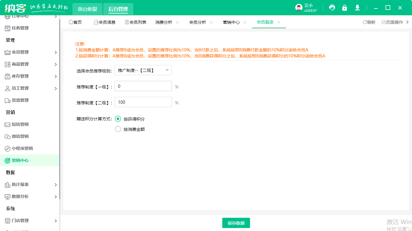Click the lock icon near the avatar
The width and height of the screenshot is (412, 231).
tap(344, 8)
